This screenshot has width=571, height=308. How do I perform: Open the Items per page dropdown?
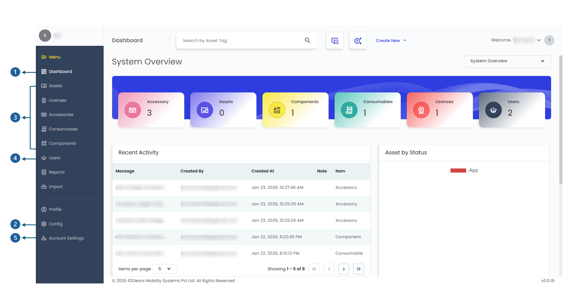point(164,269)
